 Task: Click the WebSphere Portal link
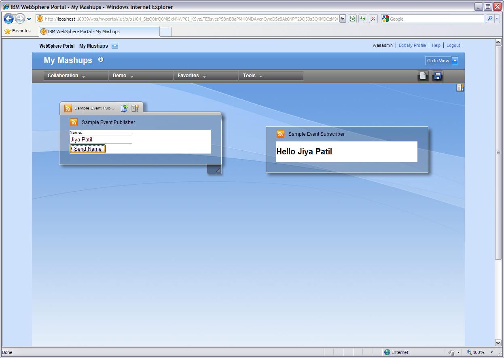(x=57, y=46)
